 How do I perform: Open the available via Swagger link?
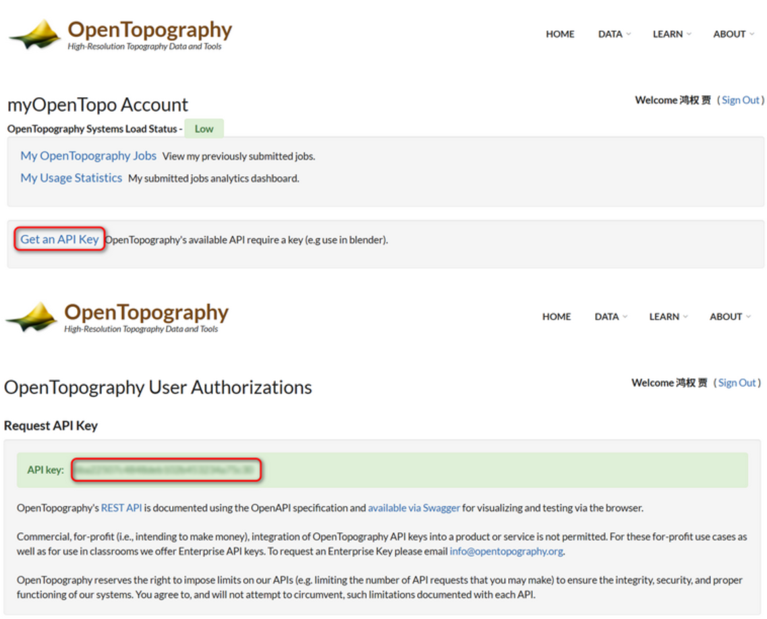pos(414,508)
